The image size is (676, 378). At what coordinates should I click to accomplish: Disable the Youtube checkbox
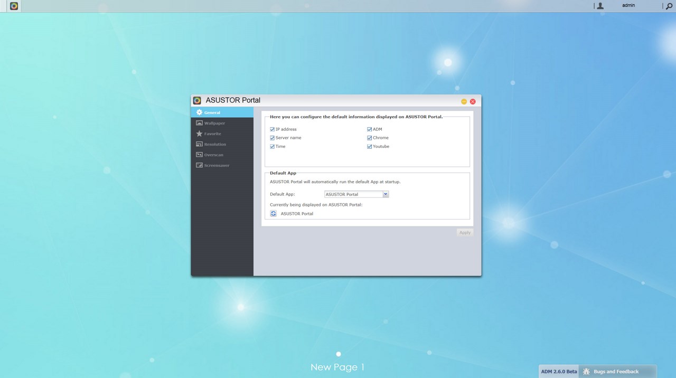tap(370, 146)
